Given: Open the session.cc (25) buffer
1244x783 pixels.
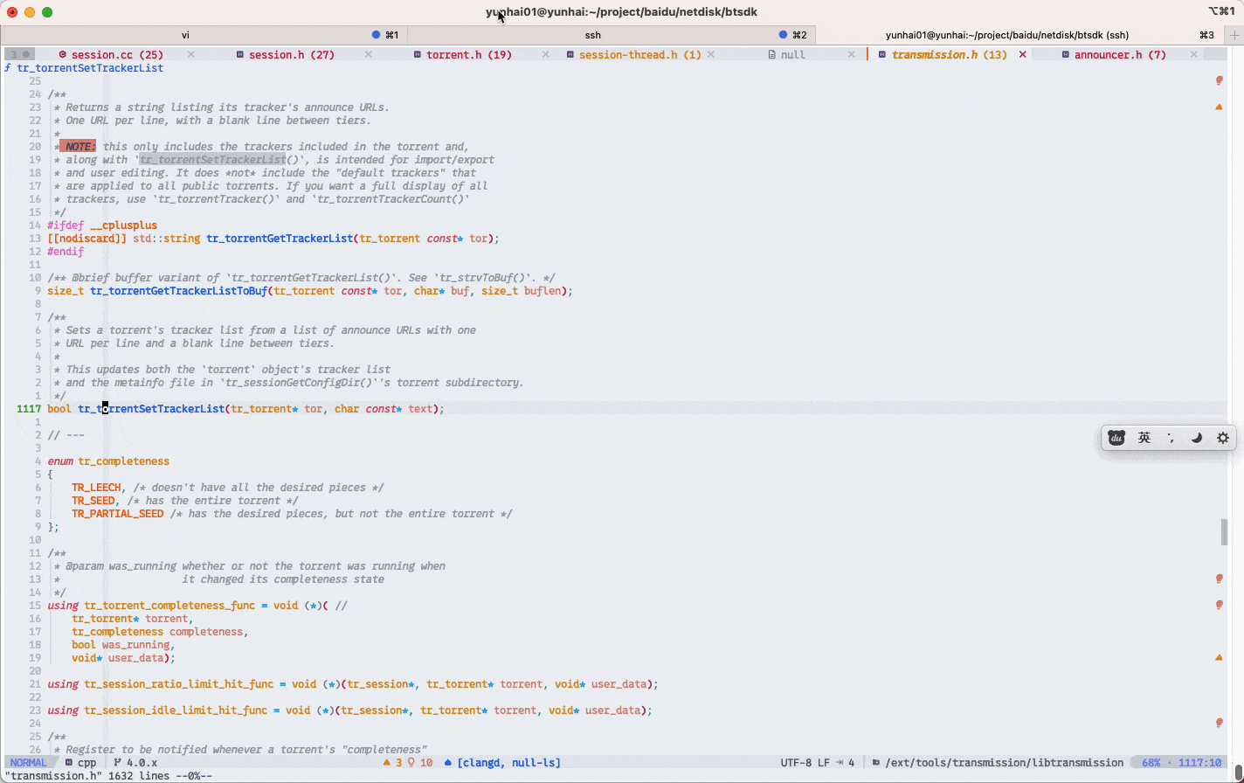Looking at the screenshot, I should [117, 54].
